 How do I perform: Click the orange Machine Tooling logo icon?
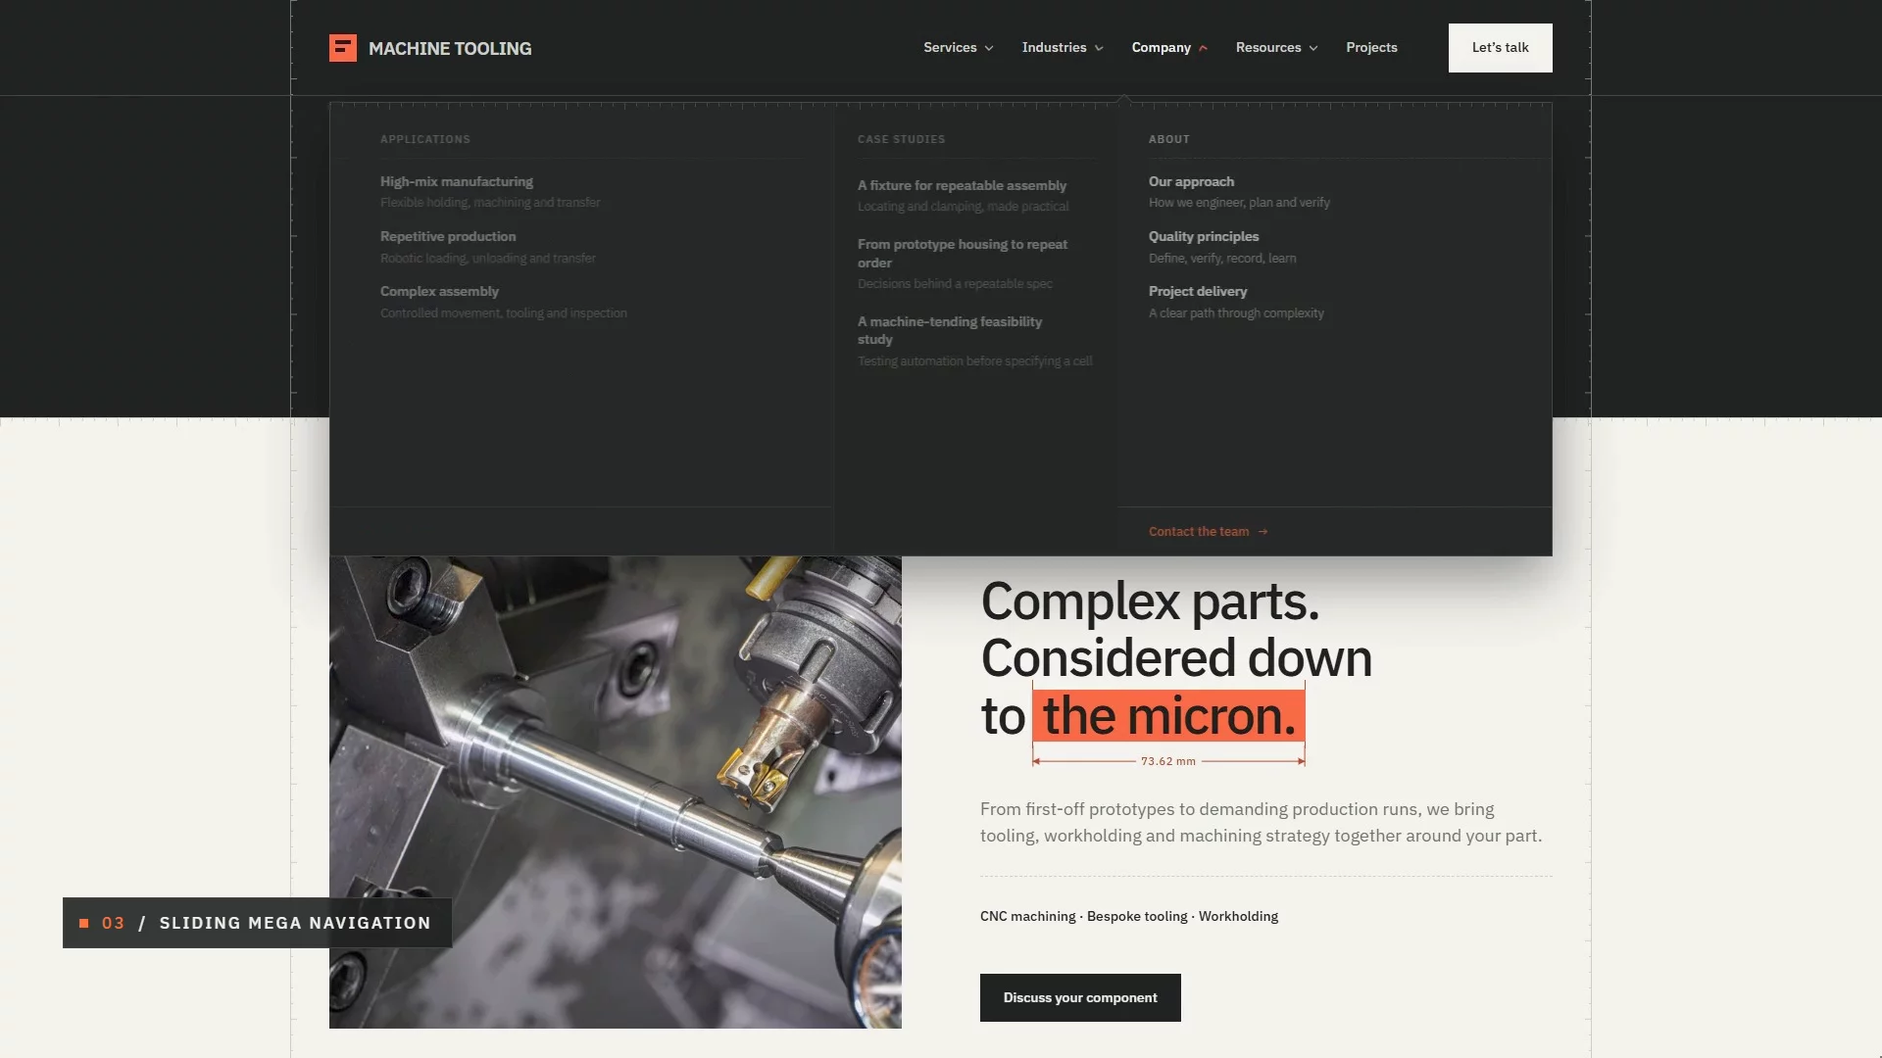[x=343, y=48]
